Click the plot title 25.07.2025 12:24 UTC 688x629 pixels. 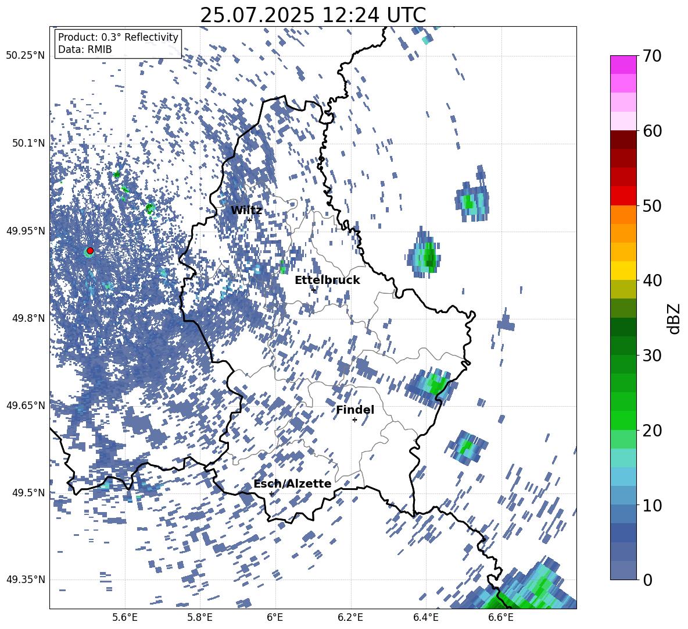313,15
